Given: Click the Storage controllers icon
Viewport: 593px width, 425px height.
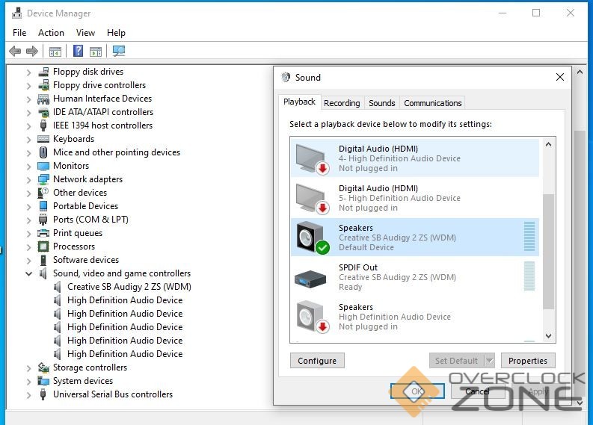Looking at the screenshot, I should [x=43, y=367].
